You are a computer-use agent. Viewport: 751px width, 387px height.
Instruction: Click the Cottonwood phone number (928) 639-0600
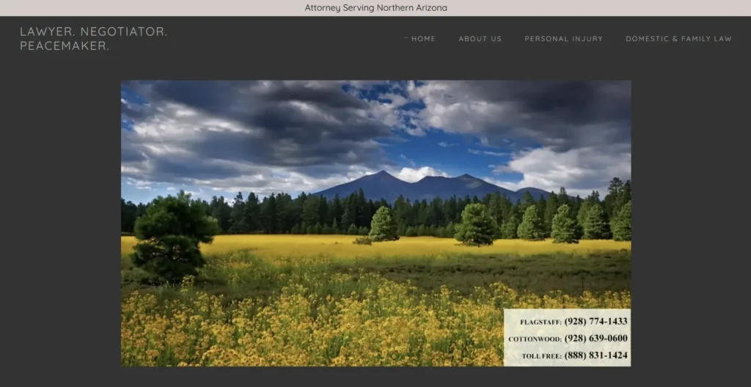(x=596, y=338)
